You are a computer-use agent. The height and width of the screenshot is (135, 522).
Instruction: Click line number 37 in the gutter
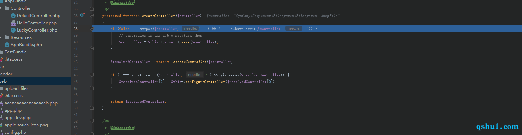pos(76,22)
